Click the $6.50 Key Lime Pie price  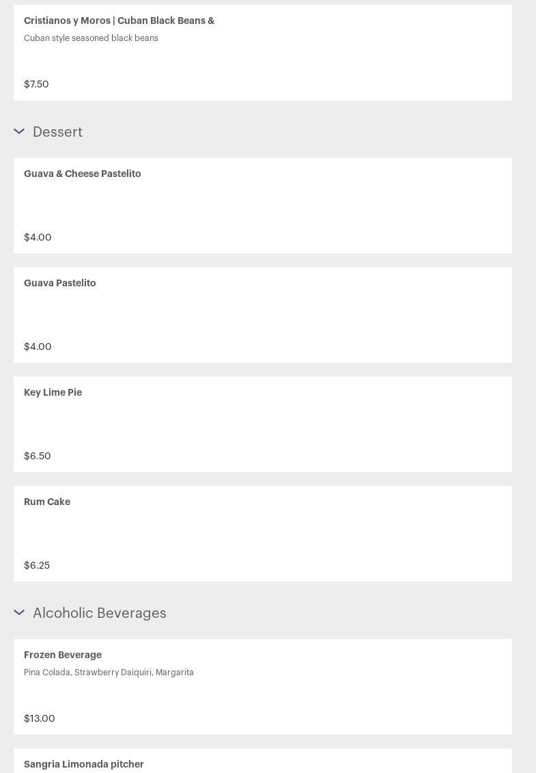point(38,456)
